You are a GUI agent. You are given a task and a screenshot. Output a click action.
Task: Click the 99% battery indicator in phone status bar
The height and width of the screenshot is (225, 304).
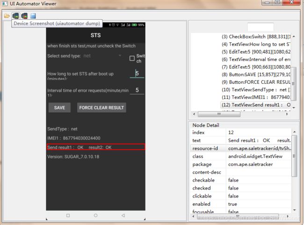click(x=138, y=25)
